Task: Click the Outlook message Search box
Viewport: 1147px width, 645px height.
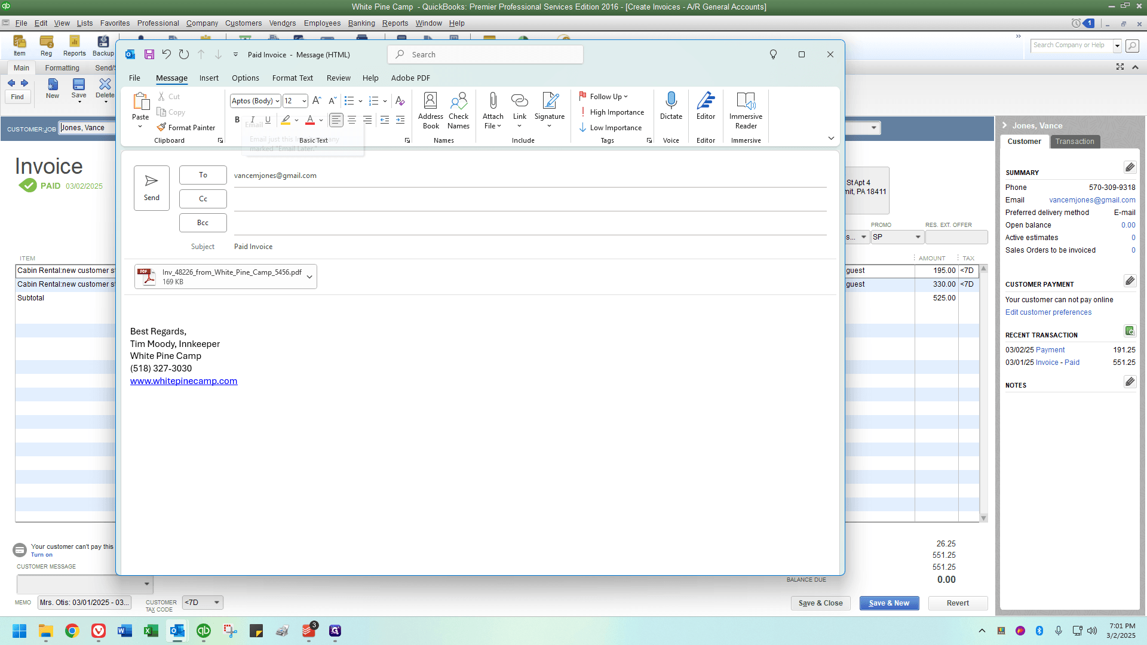Action: pos(485,54)
